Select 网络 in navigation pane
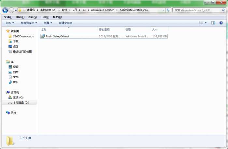This screenshot has width=228, height=149. click(x=13, y=112)
